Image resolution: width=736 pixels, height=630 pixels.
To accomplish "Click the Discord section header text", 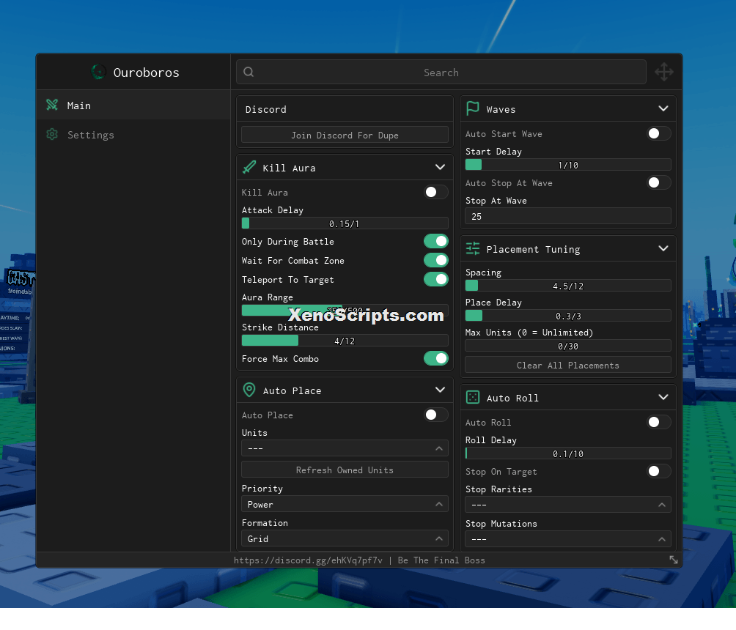I will (265, 109).
